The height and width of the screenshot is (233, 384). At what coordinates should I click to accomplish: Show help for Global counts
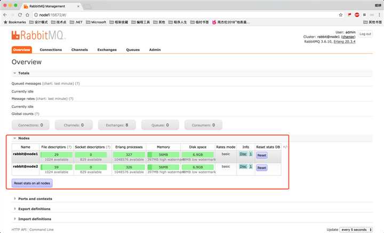pos(37,114)
